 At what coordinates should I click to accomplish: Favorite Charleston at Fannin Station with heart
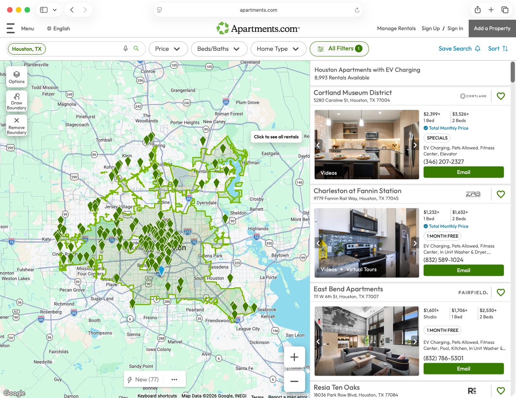(x=501, y=194)
